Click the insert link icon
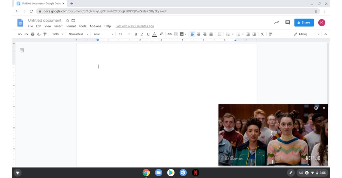 click(170, 34)
